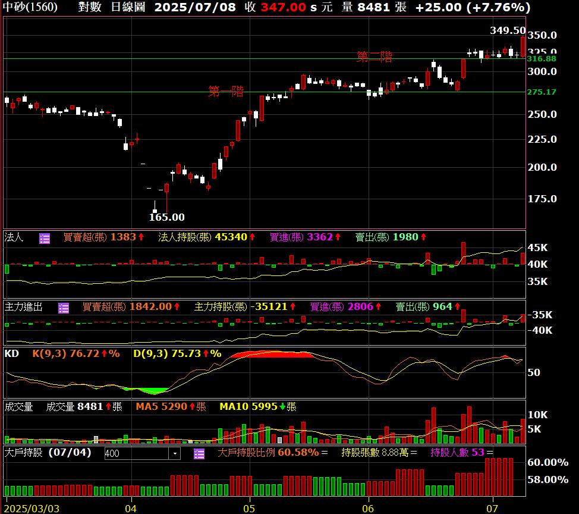Click the 10K volume axis label

(537, 415)
